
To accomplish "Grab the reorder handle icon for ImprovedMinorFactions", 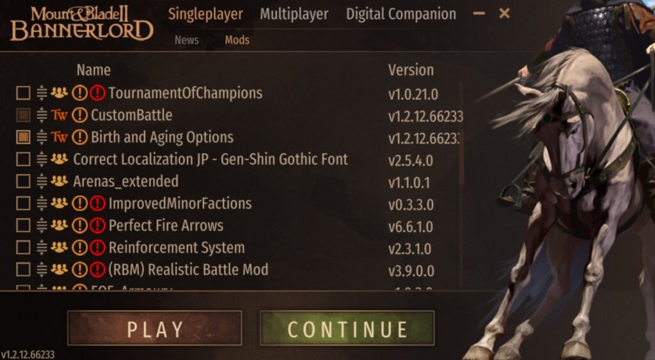I will pyautogui.click(x=42, y=203).
